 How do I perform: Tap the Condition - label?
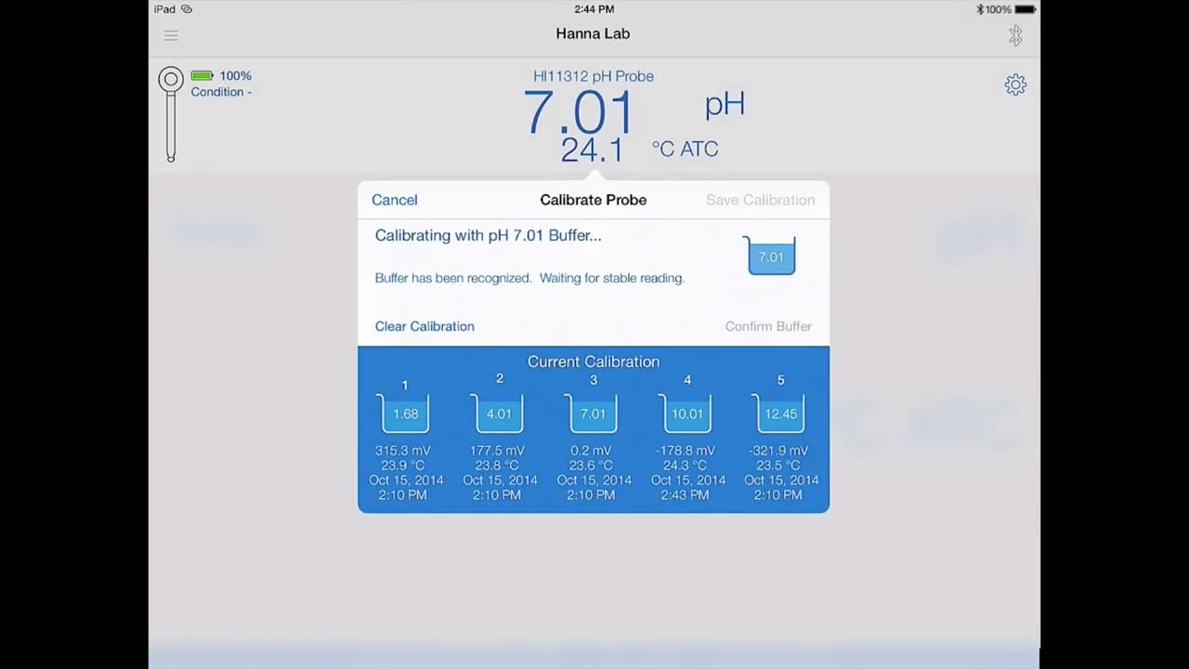[221, 92]
